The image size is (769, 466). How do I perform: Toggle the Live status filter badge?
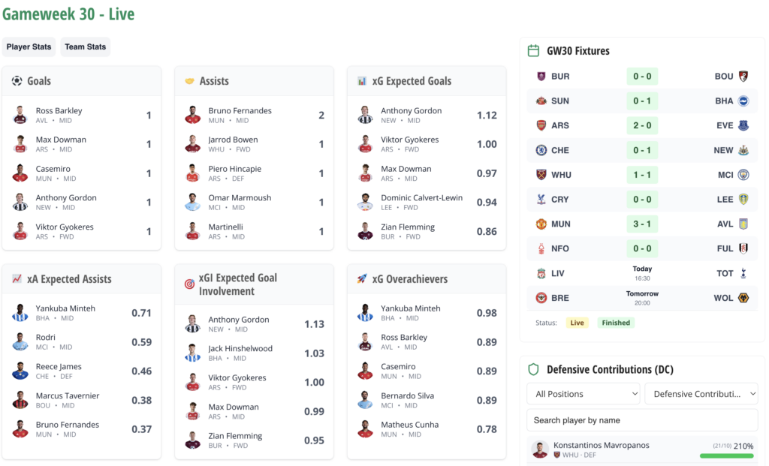(577, 323)
